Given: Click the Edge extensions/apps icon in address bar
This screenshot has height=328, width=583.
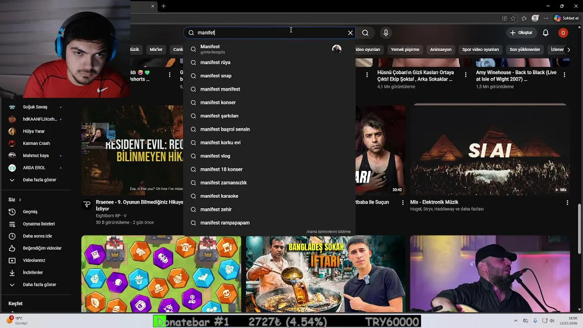Looking at the screenshot, I should click(504, 18).
